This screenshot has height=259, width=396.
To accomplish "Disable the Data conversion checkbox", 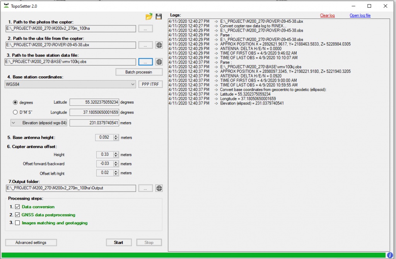I will point(17,207).
